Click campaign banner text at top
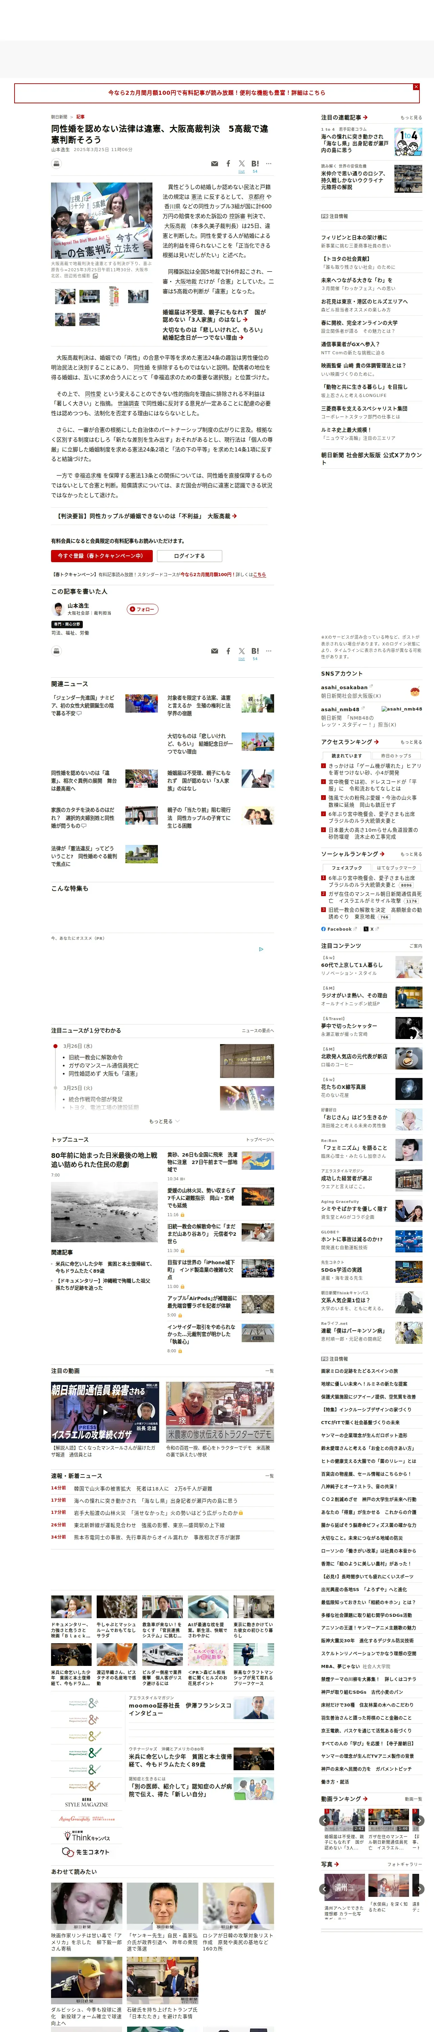 [x=217, y=93]
